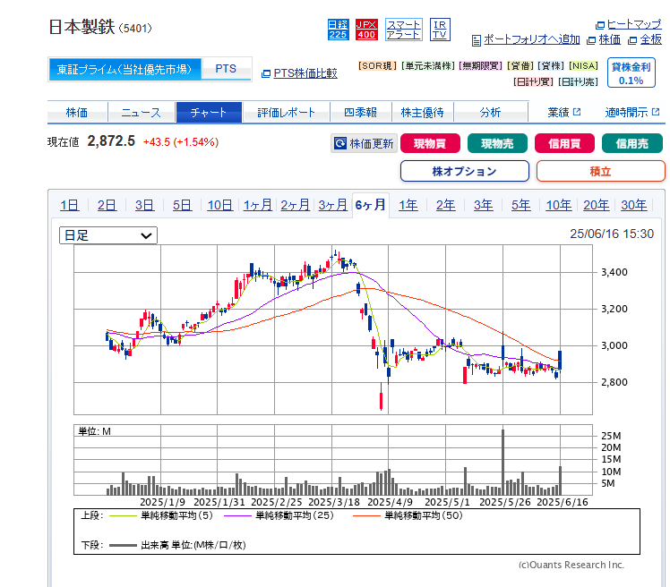Open the スマートアラート icon

[403, 30]
